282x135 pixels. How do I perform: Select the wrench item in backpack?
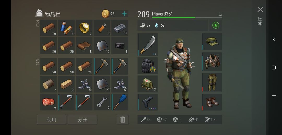tap(102, 102)
